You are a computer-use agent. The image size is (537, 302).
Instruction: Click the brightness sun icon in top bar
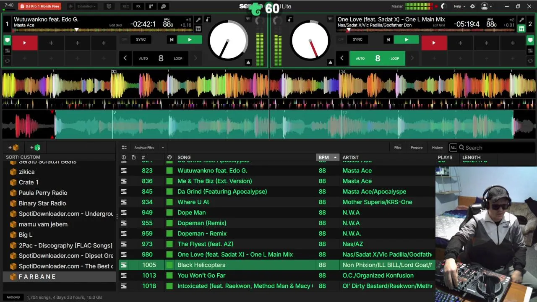70,6
